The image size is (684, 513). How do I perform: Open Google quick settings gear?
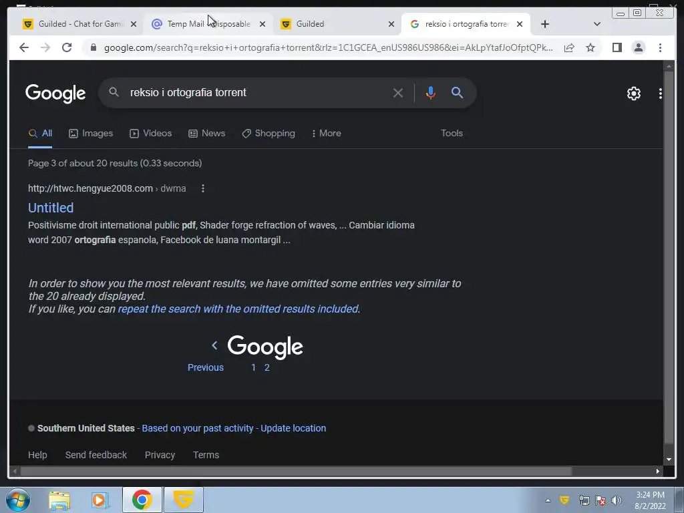click(633, 94)
